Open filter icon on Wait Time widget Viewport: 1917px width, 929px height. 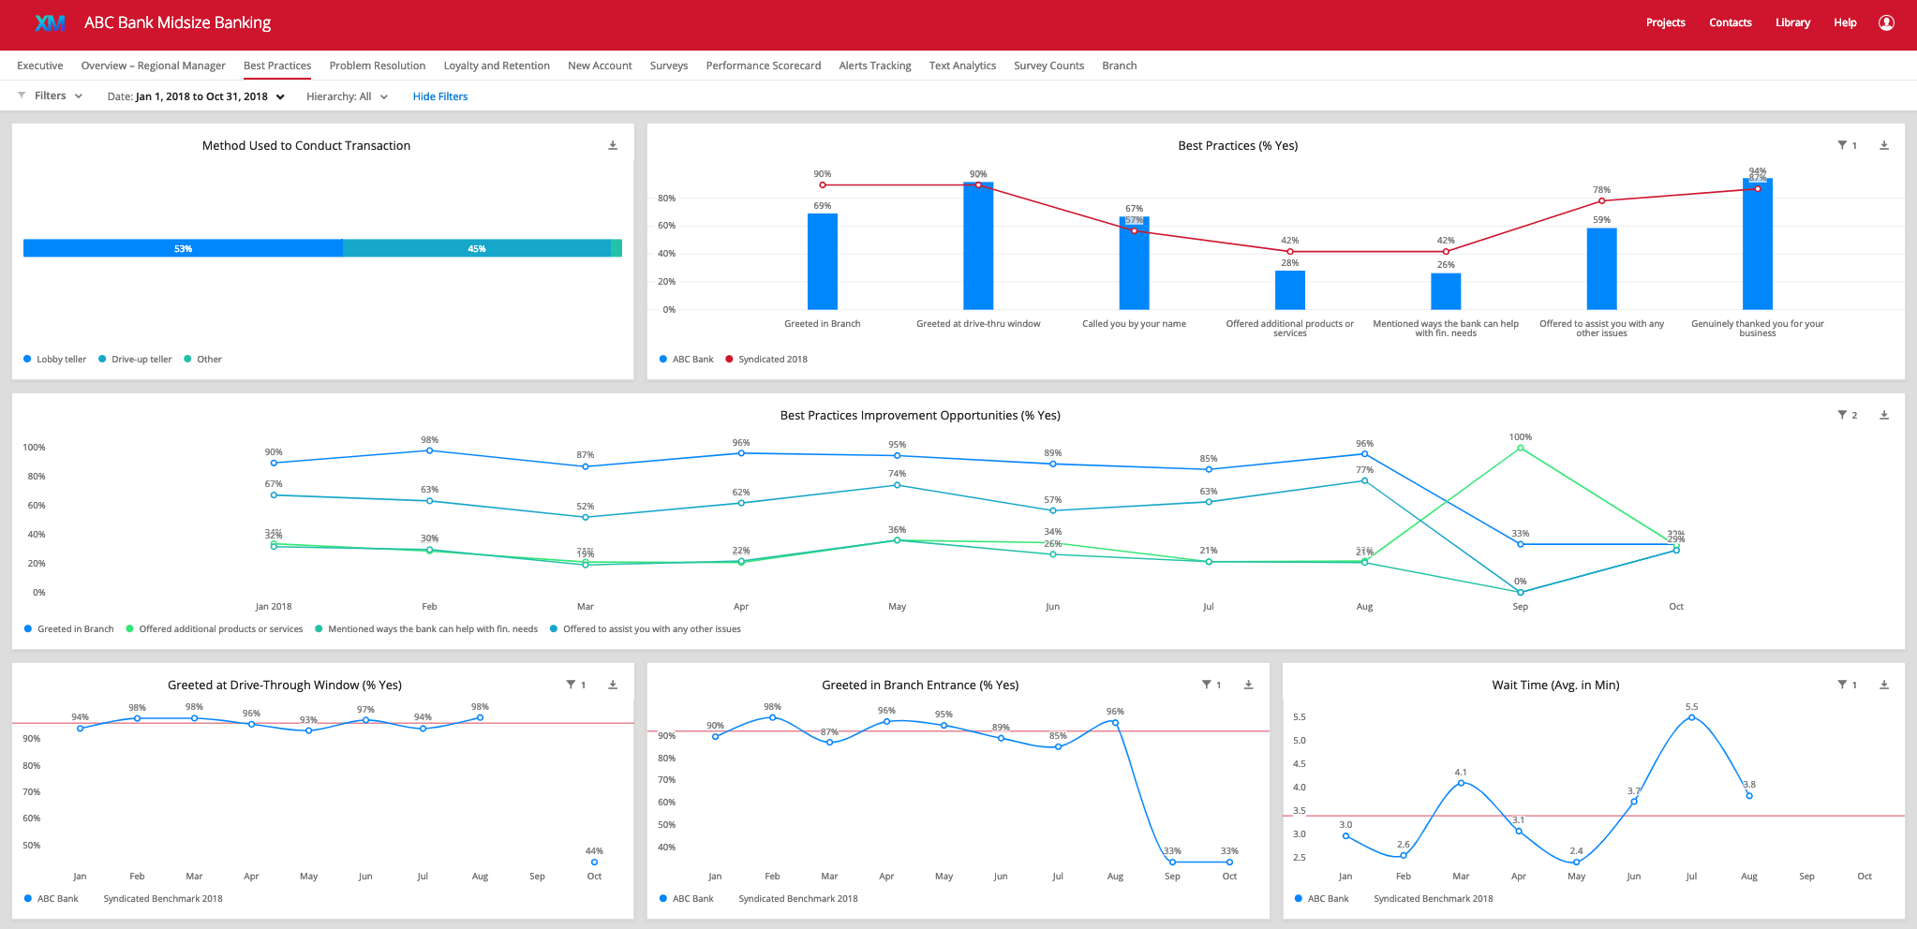pos(1842,685)
